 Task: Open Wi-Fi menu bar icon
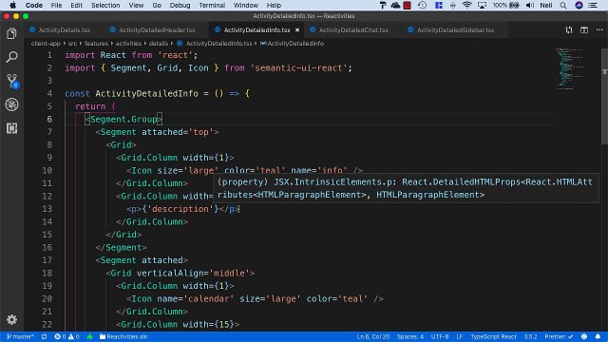467,5
